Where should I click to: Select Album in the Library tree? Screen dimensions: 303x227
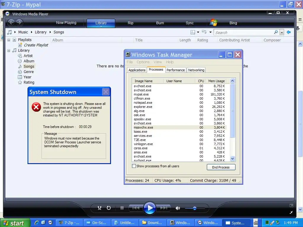29,61
